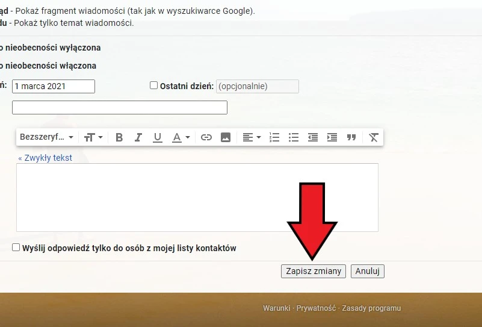Viewport: 482px width, 327px height.
Task: Open the text size dropdown
Action: pos(93,137)
